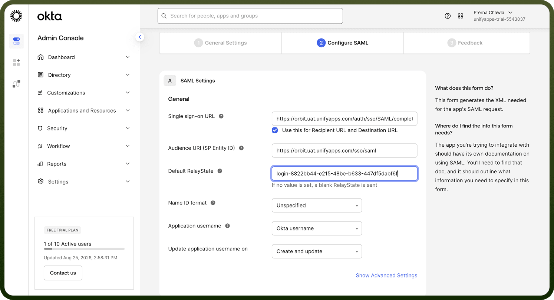Click help icon next to Single sign-on URL
The image size is (554, 300).
[x=221, y=116]
